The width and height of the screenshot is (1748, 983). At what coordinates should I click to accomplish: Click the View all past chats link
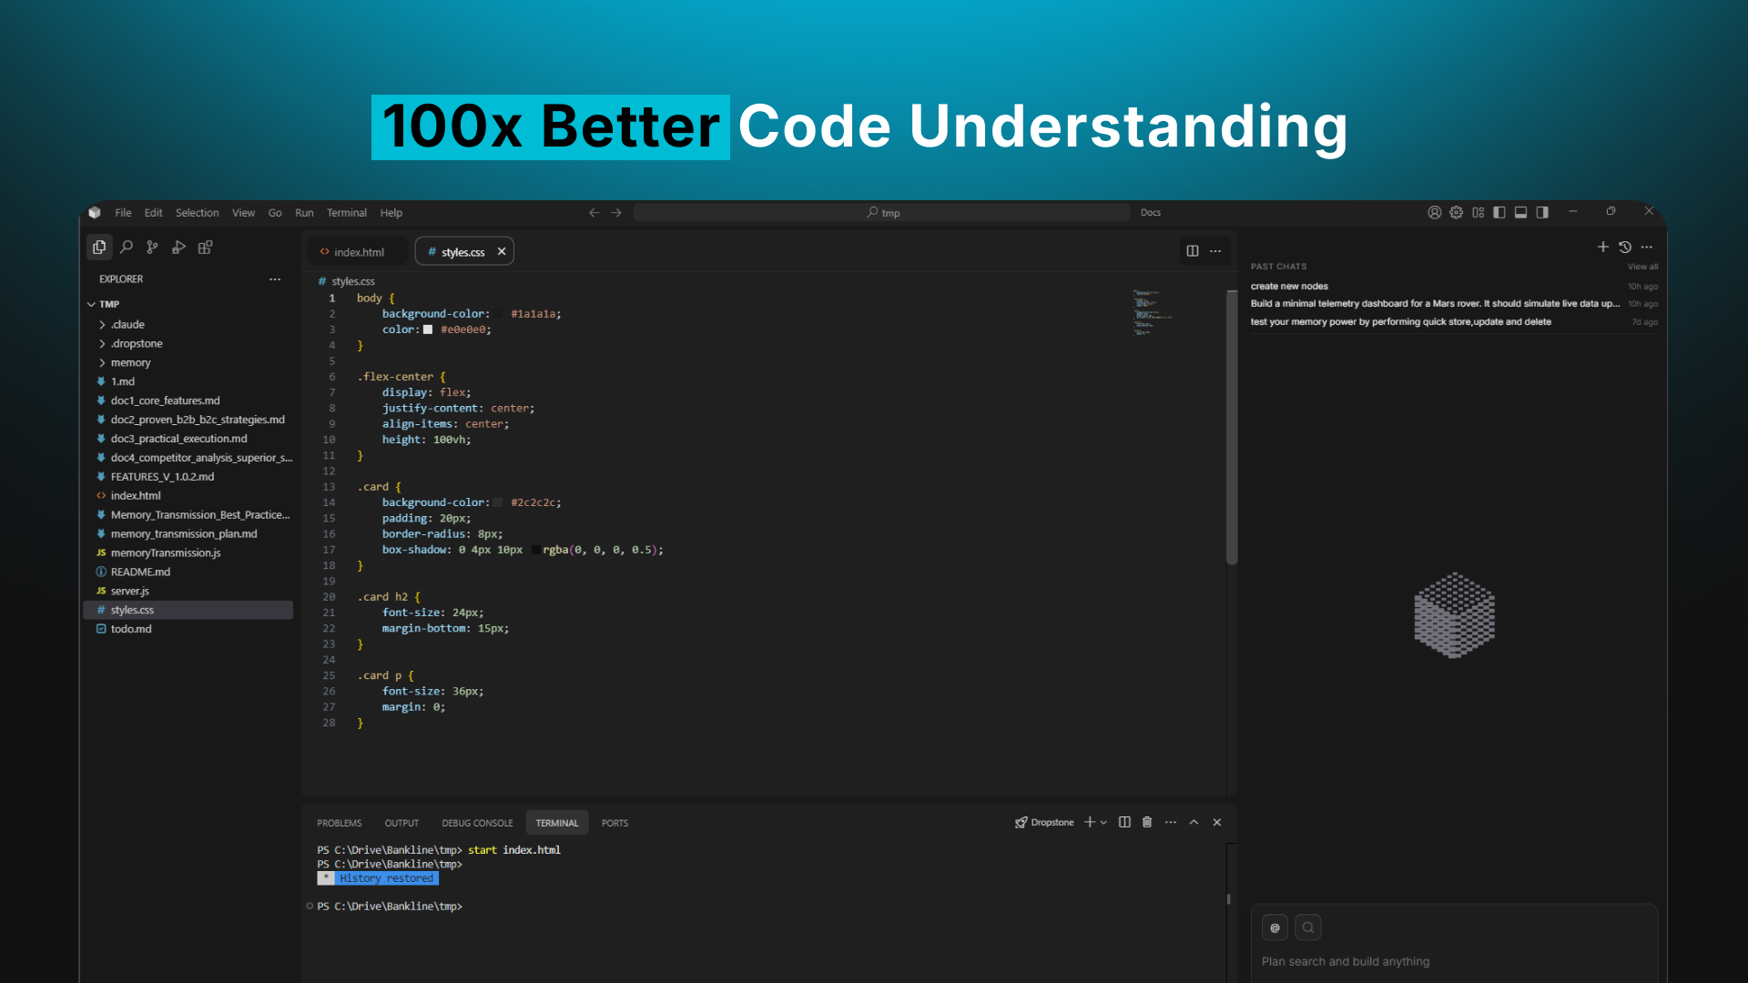coord(1642,267)
